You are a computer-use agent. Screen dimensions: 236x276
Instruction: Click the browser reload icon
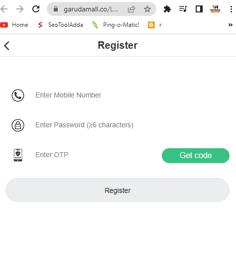(x=36, y=9)
